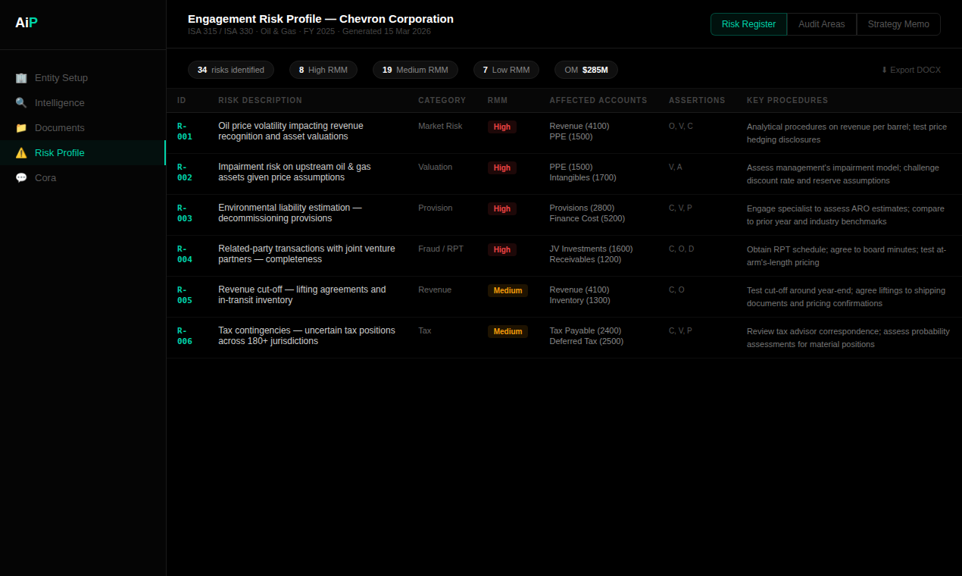Viewport: 962px width, 576px height.
Task: Click the Medium RMM badge on R-005
Action: [x=508, y=290]
